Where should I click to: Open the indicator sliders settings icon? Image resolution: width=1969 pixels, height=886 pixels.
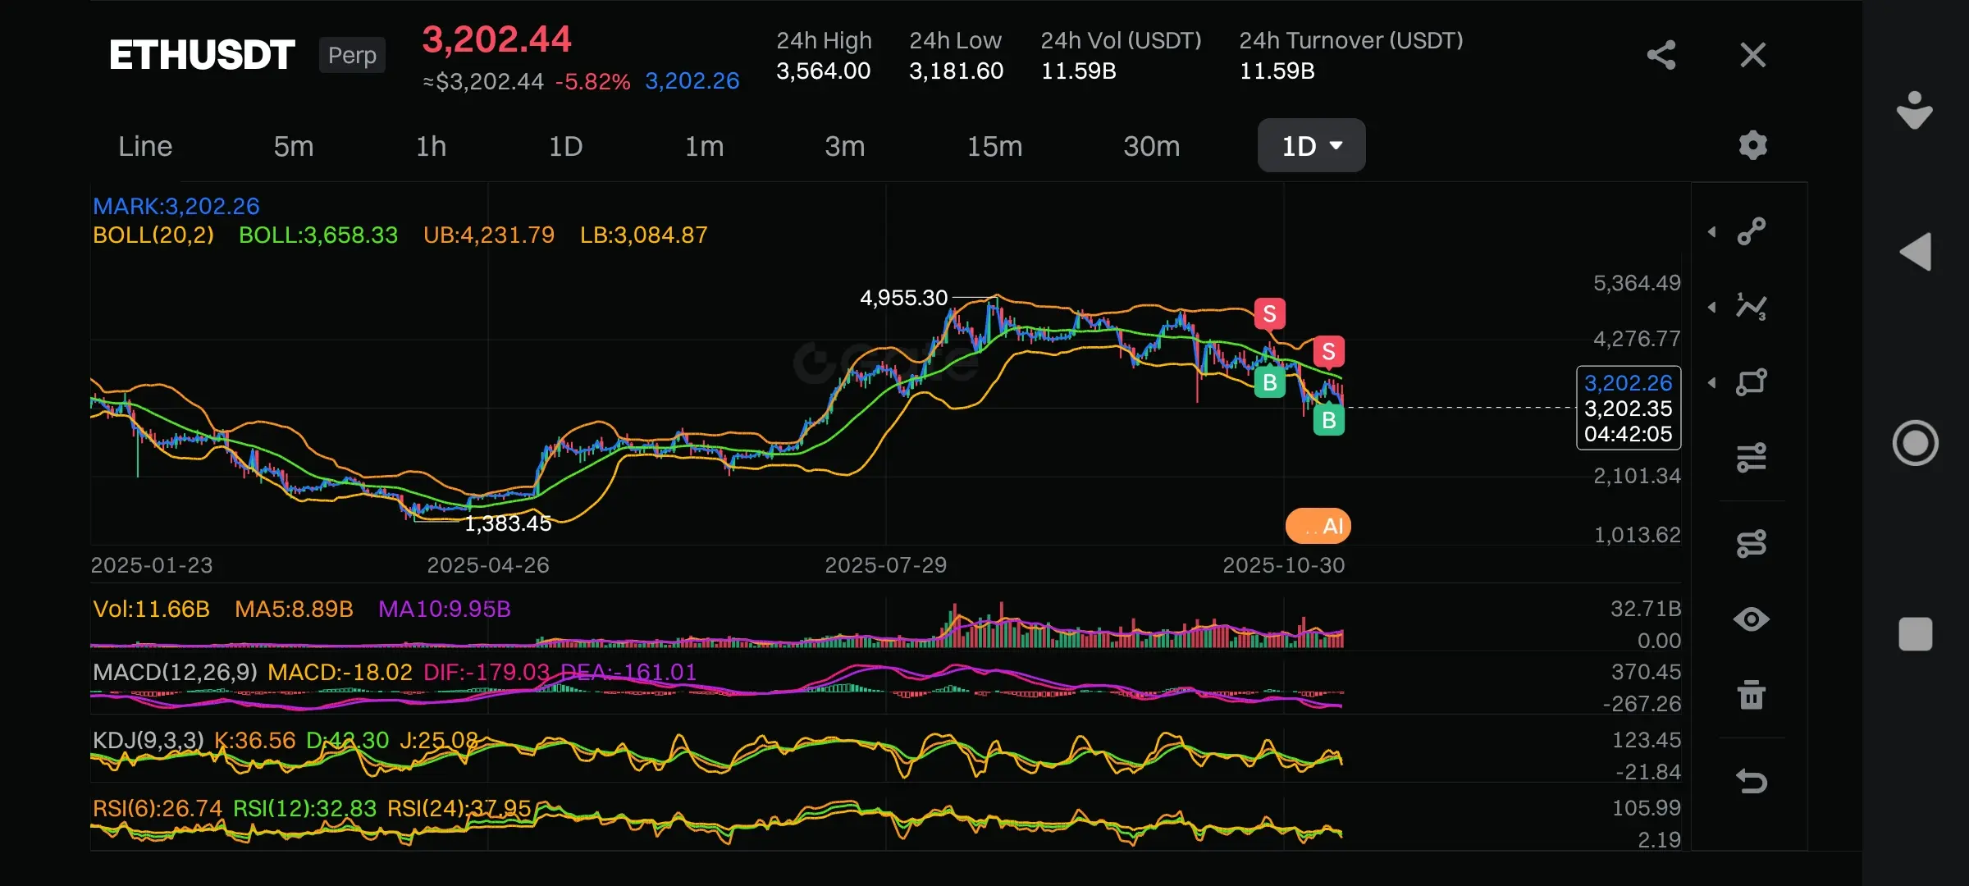(x=1752, y=458)
